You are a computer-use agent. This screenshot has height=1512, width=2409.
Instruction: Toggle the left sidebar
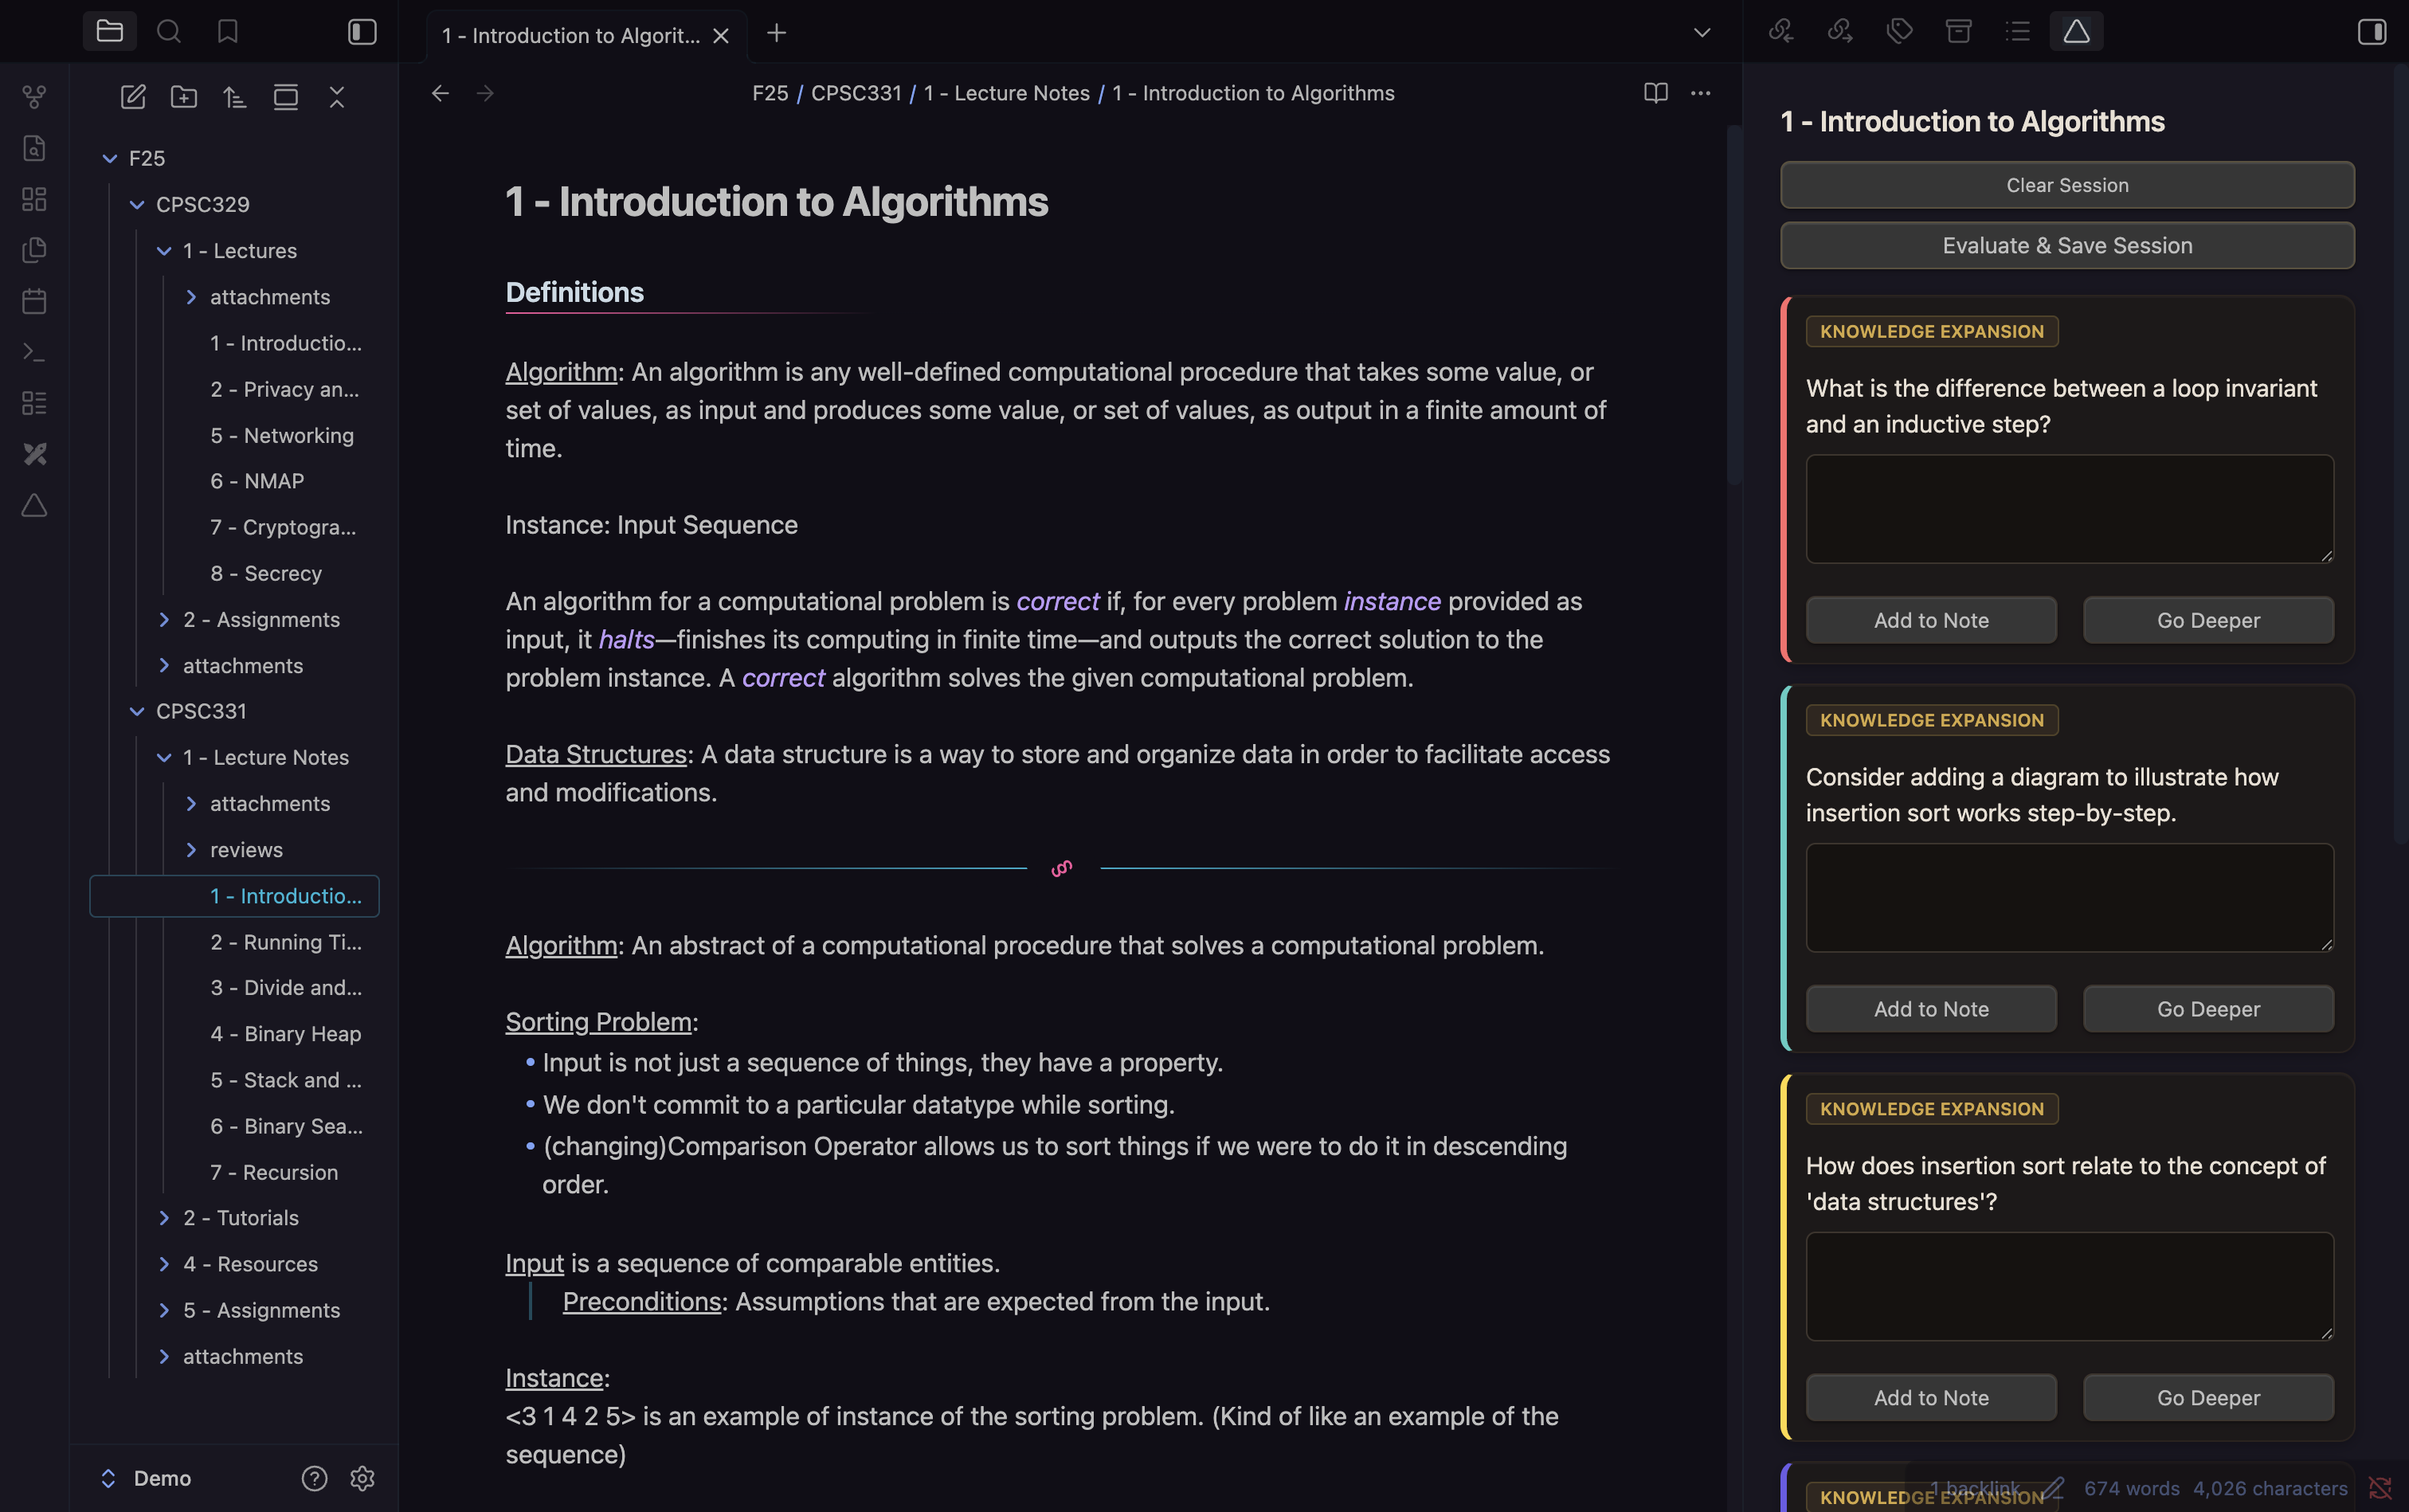362,32
